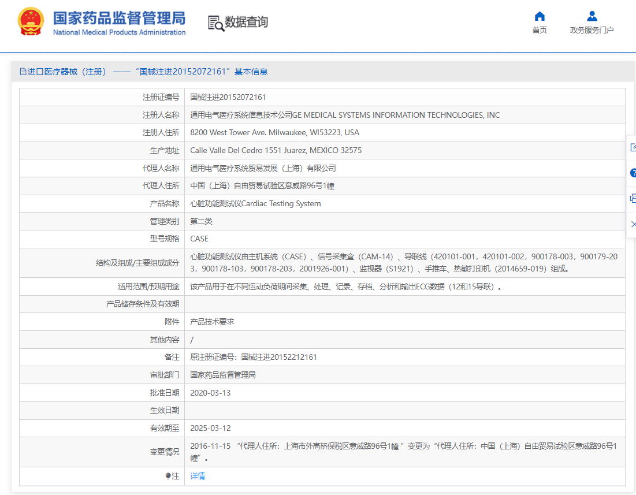Click the 生产地址 row label
Screen dimensions: 636x495
click(165, 150)
